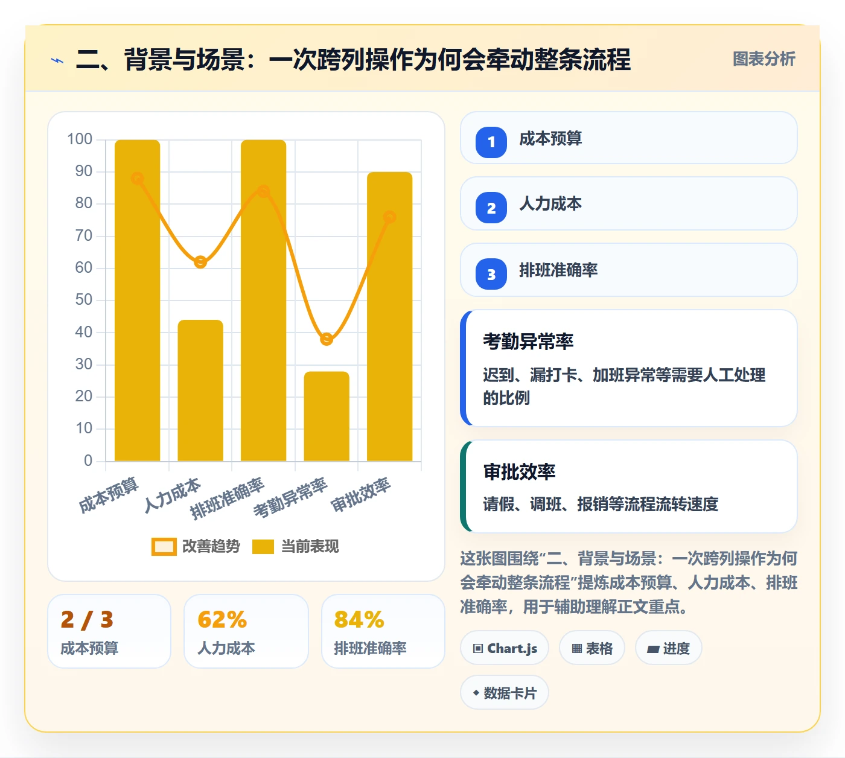
Task: Click the trend line point at 38
Action: click(327, 339)
